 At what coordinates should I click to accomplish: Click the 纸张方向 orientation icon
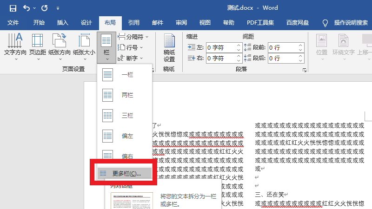[59, 47]
